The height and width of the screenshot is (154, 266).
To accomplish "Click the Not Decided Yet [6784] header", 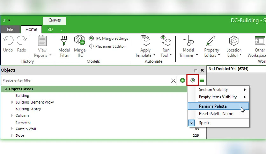I will (228, 69).
